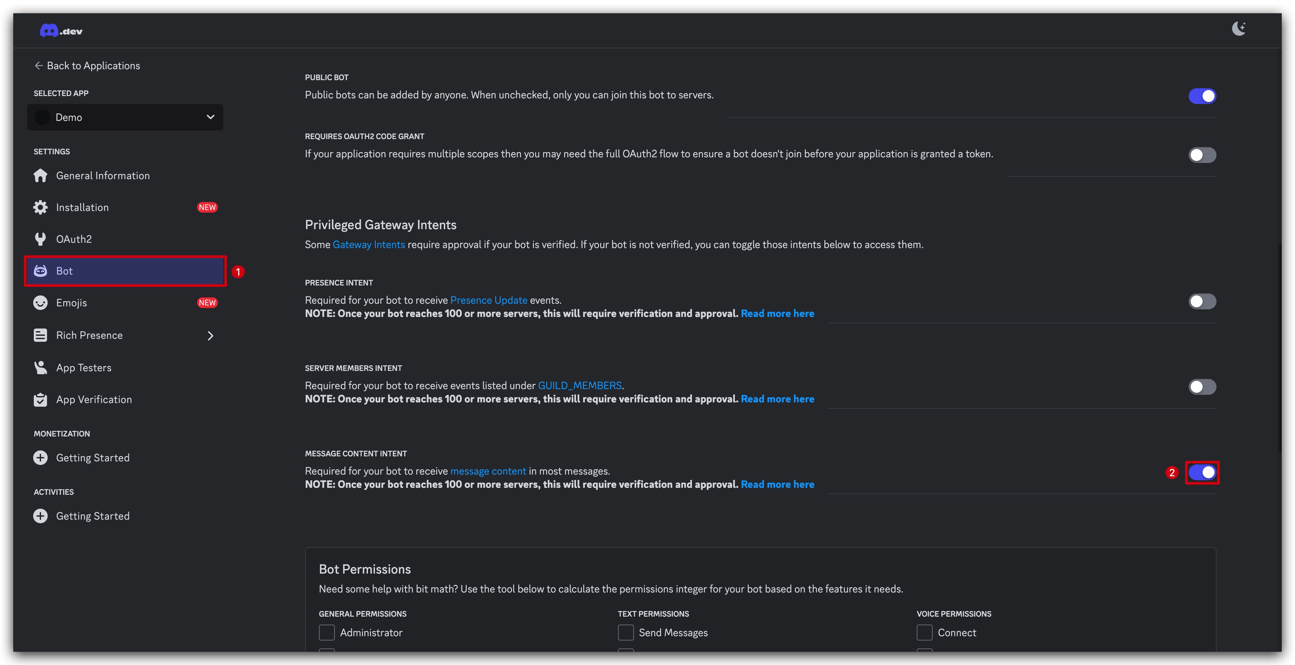Check the Administrator permission checkbox
The width and height of the screenshot is (1295, 665).
327,632
